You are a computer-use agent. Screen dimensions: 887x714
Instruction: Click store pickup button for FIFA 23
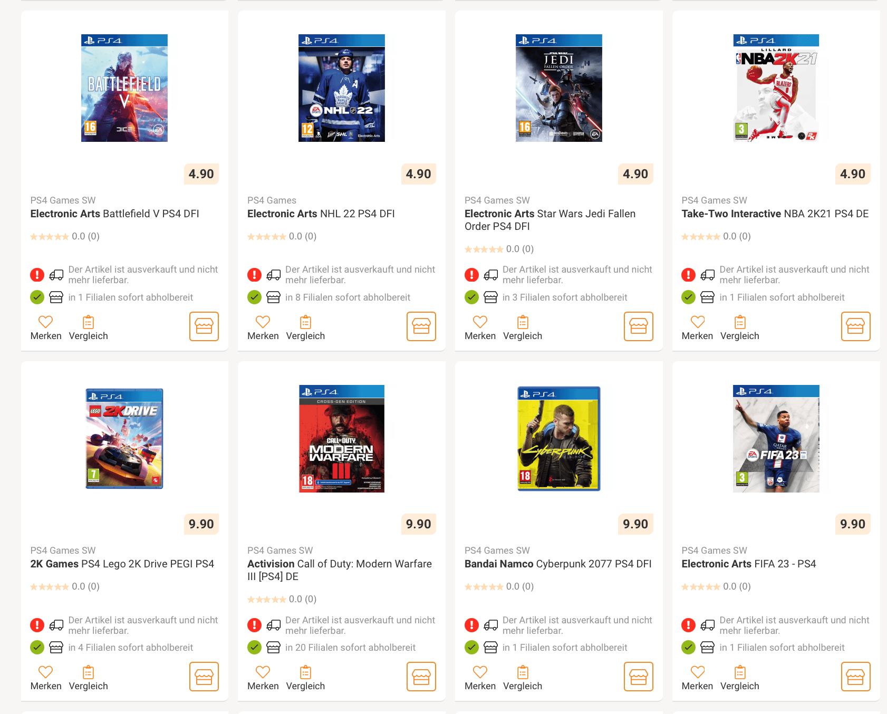(x=855, y=677)
